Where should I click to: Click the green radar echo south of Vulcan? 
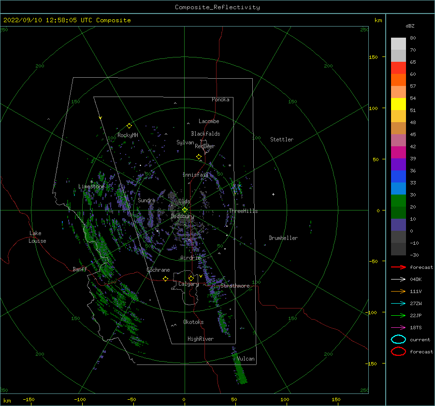tap(240, 370)
